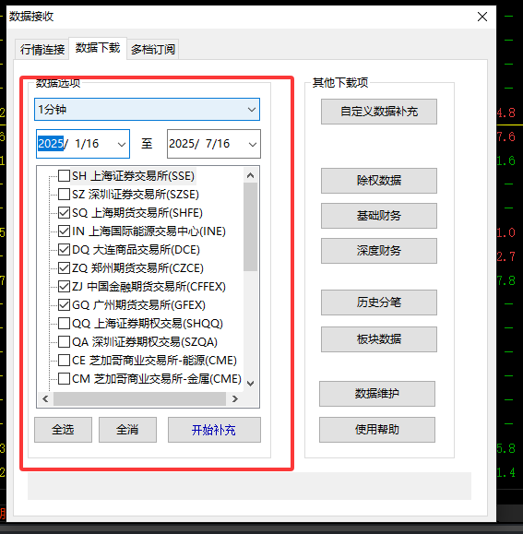Image resolution: width=523 pixels, height=534 pixels.
Task: Uncheck ZJ 中国金融期货交易所(CFFEX)
Action: [x=64, y=287]
